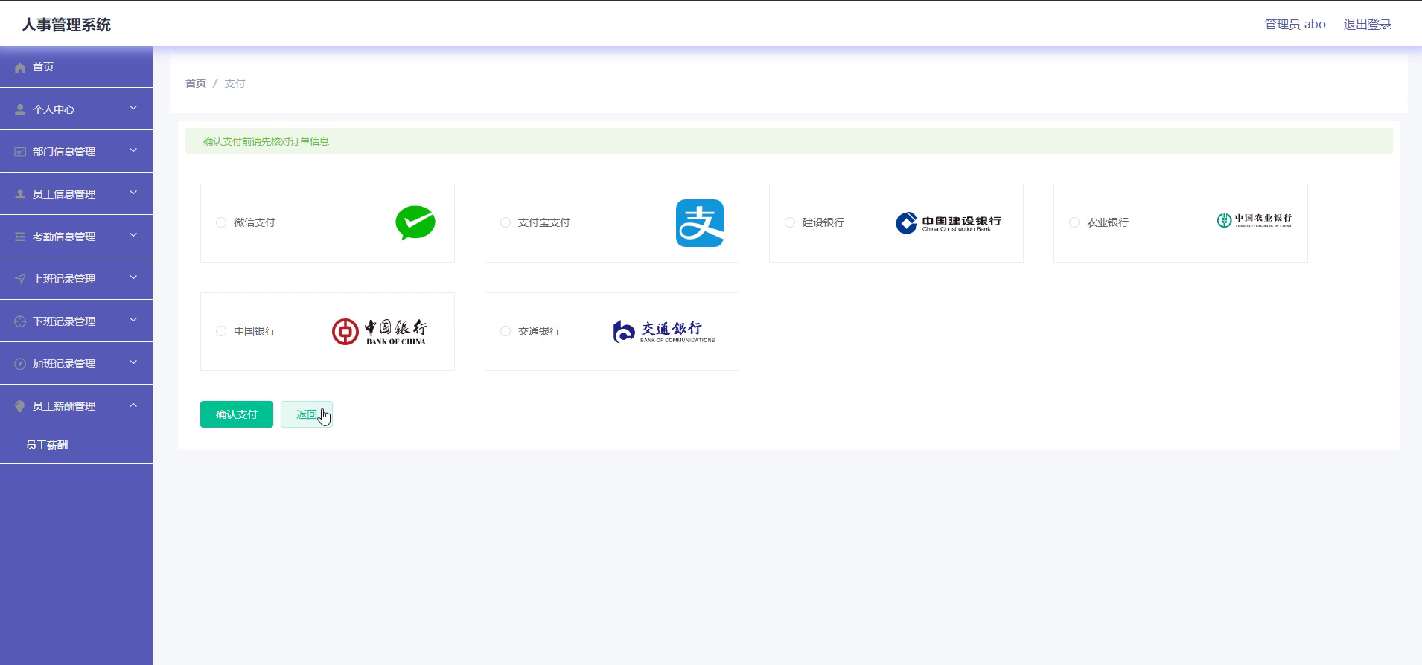Collapse the 员工薪酬管理 chevron
1422x665 pixels.
pyautogui.click(x=133, y=405)
